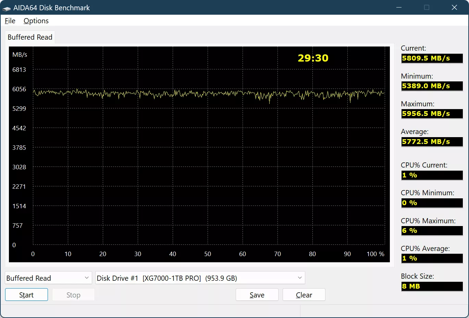
Task: Click the 3028 label on the MB/s axis
Action: click(19, 167)
